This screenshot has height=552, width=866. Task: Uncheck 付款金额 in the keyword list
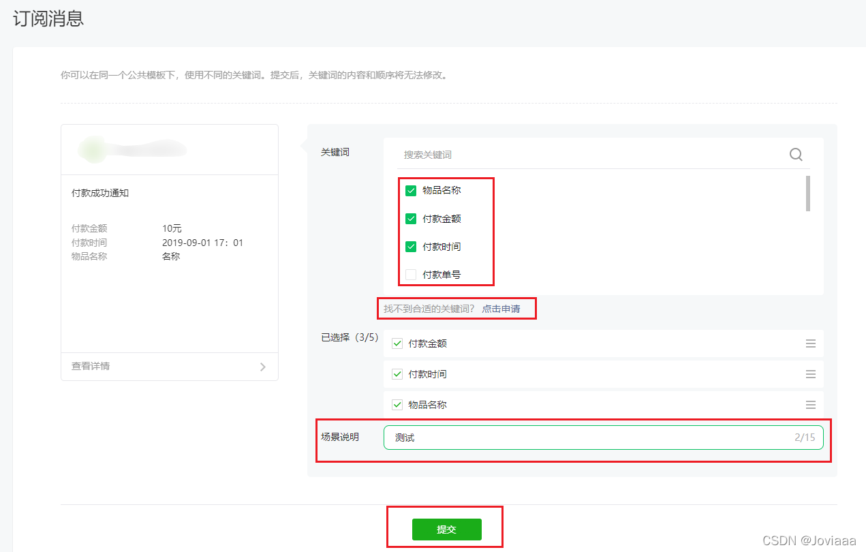pyautogui.click(x=410, y=218)
